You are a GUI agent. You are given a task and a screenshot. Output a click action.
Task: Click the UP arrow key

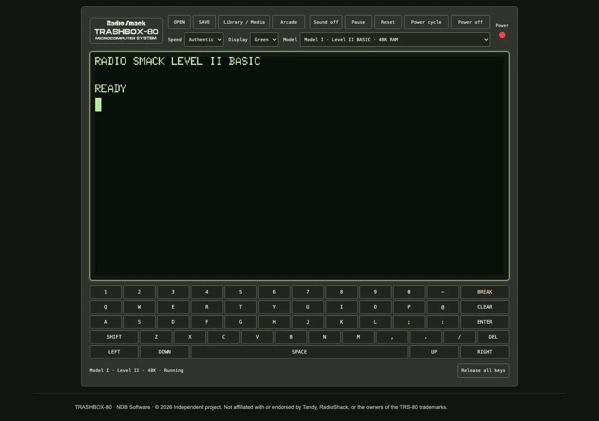pyautogui.click(x=434, y=352)
